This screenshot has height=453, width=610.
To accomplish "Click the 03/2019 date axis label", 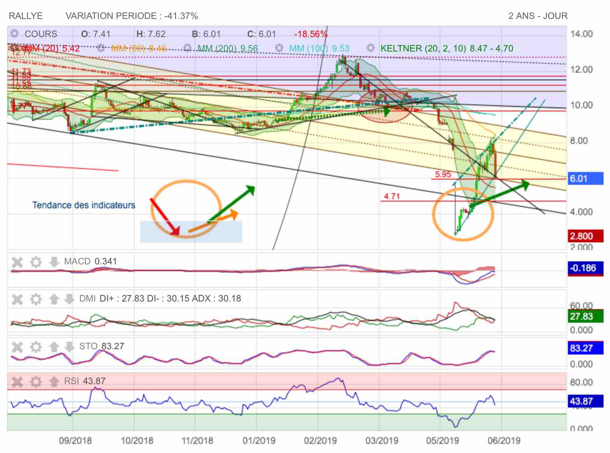I will (382, 441).
